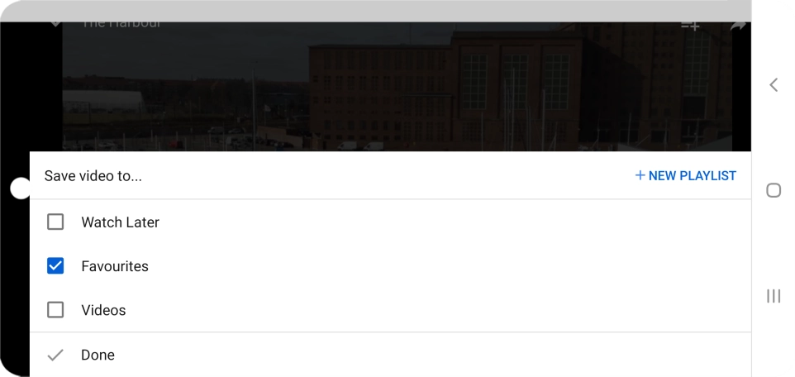Tick the Videos checkbox

tap(55, 310)
